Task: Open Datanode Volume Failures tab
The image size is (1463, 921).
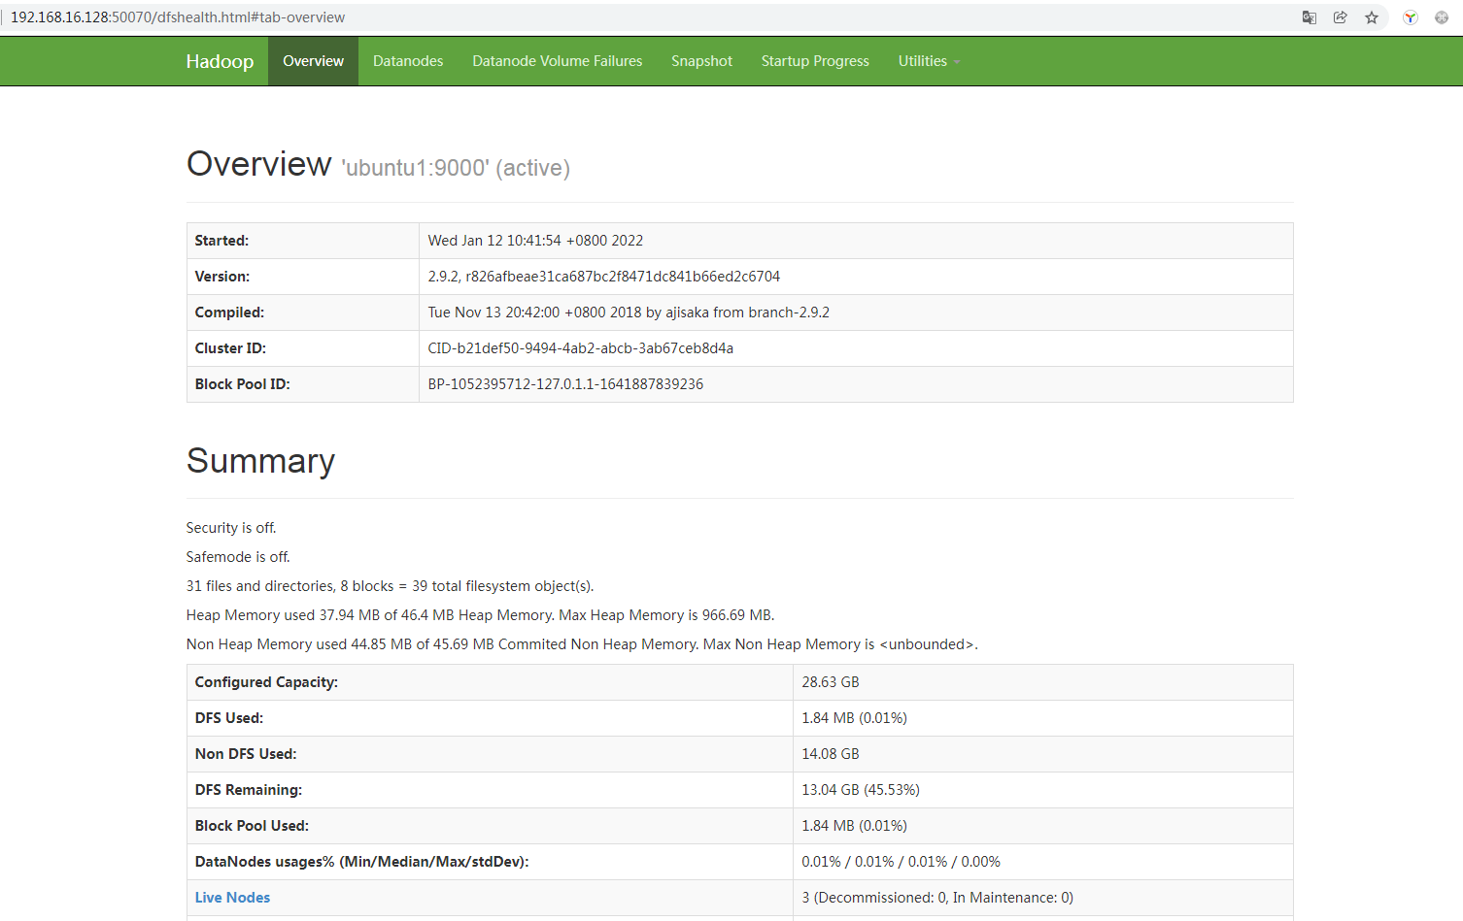Action: tap(558, 61)
